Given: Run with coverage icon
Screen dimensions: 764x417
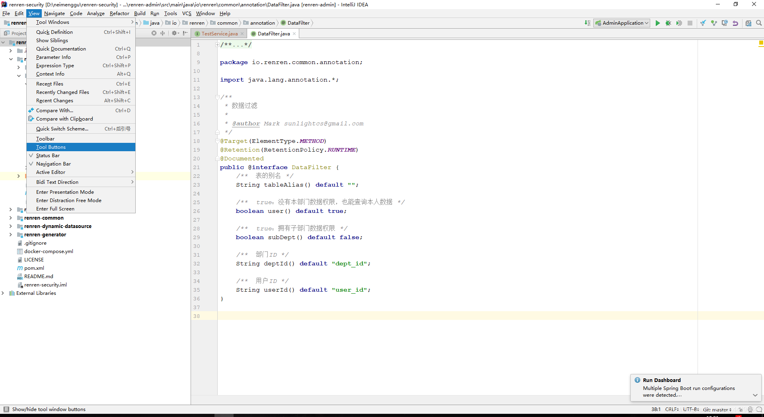Looking at the screenshot, I should [679, 23].
